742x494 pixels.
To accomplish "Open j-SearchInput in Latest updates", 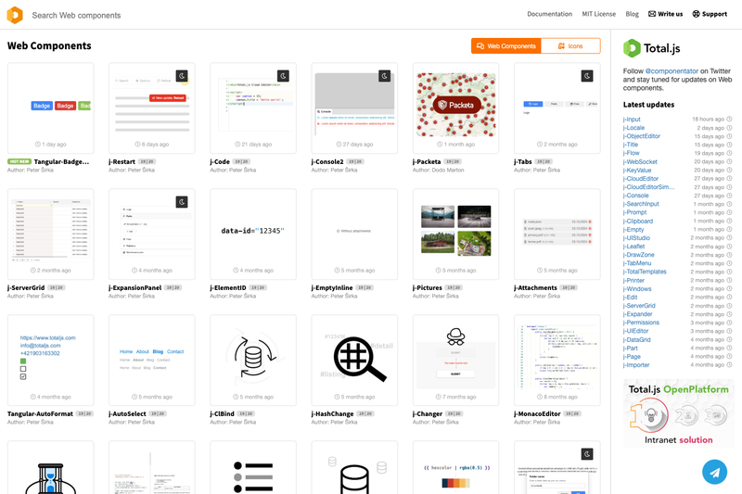I will pos(641,204).
